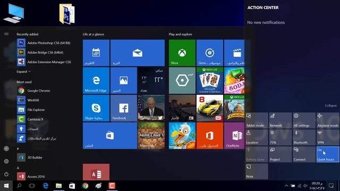Expand the Recently added list

click(x=23, y=72)
